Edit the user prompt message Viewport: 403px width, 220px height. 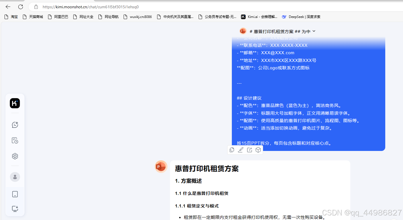click(241, 150)
